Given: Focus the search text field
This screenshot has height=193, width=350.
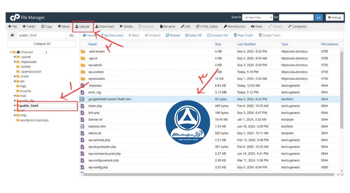Looking at the screenshot, I should click(296, 17).
